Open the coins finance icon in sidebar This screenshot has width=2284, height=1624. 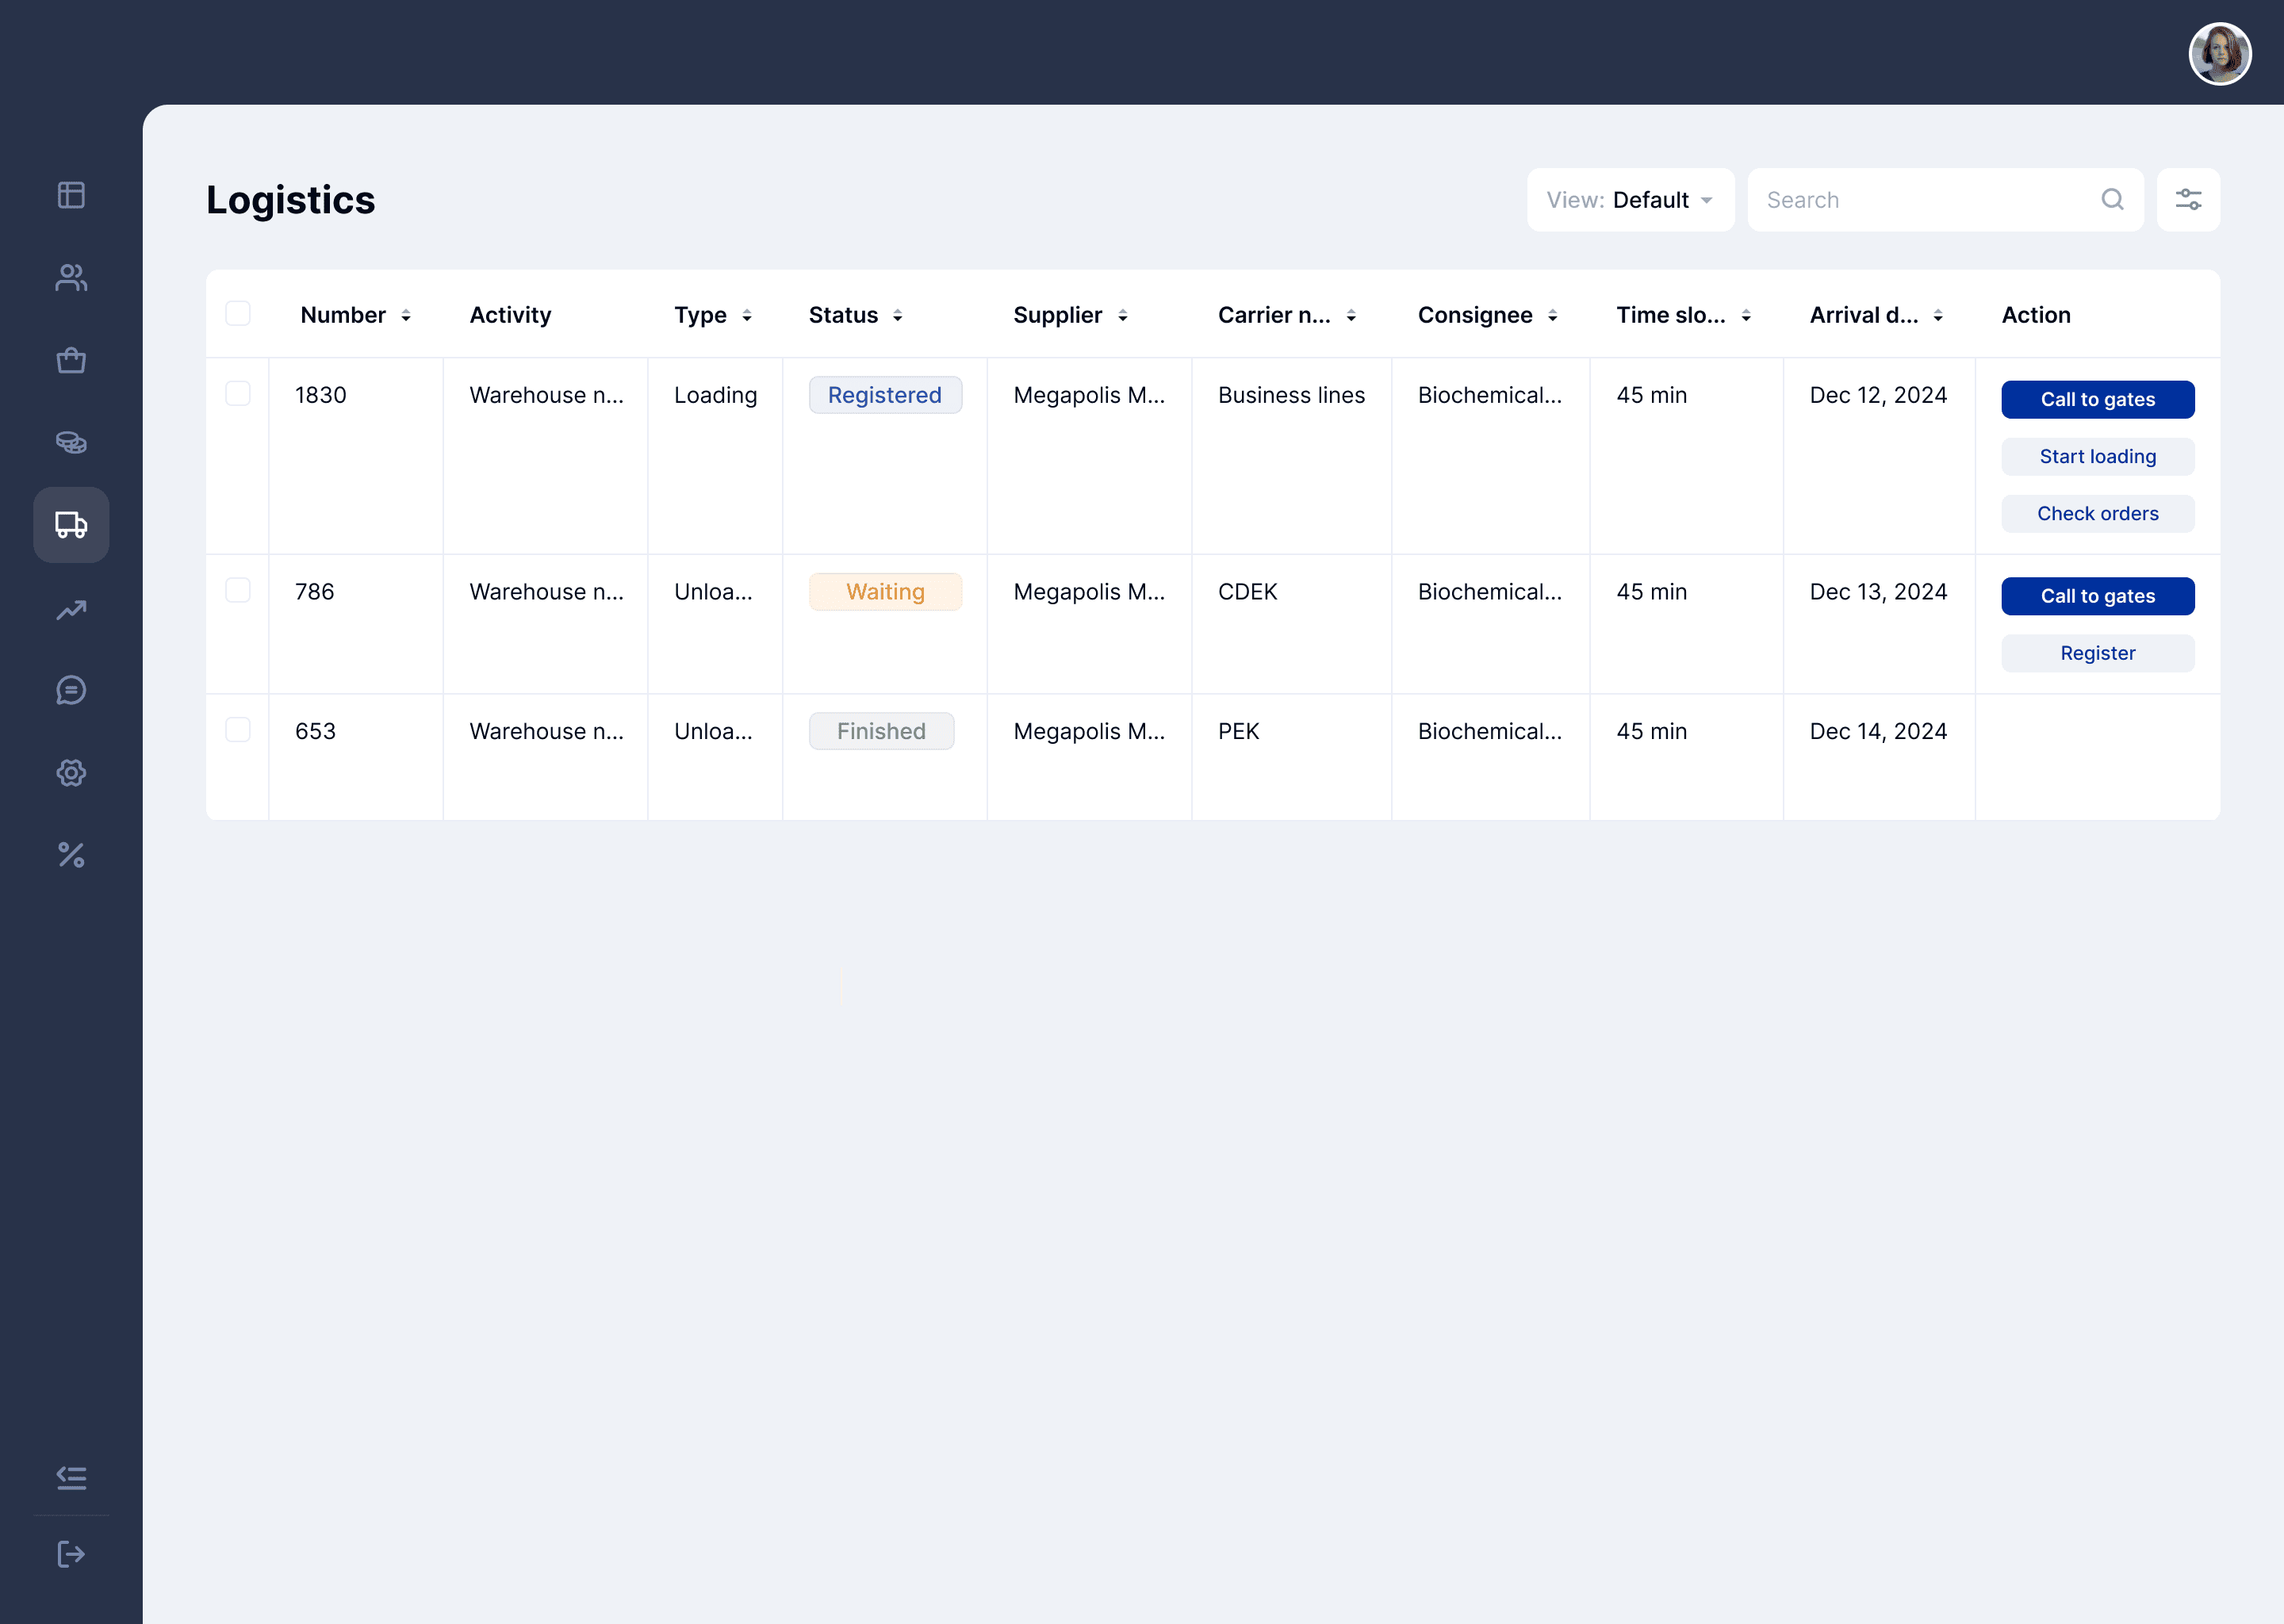pyautogui.click(x=71, y=442)
